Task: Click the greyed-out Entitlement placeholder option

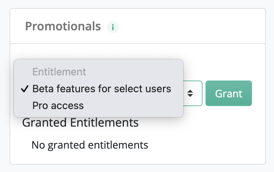Action: (59, 72)
